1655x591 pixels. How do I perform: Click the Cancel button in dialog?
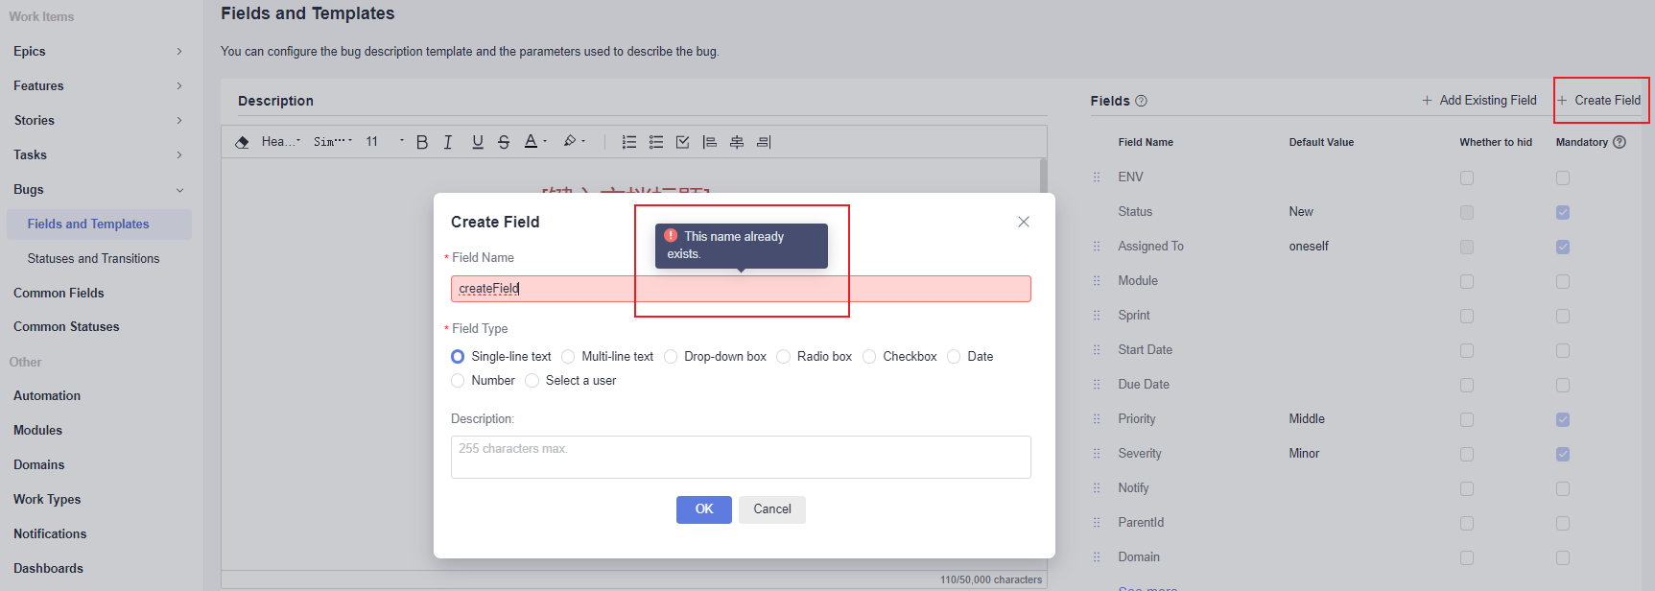(x=772, y=509)
